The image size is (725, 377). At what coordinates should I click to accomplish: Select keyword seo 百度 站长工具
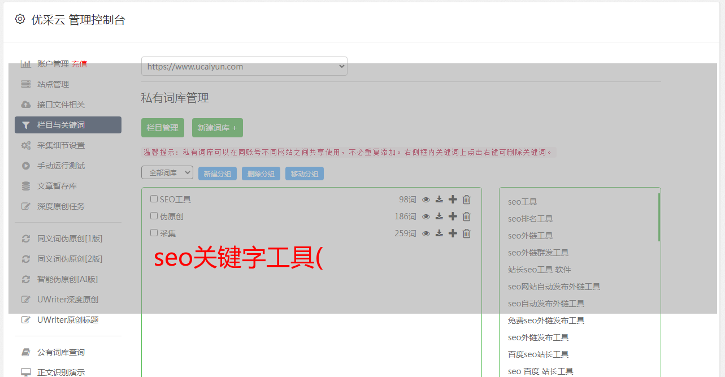pos(541,371)
